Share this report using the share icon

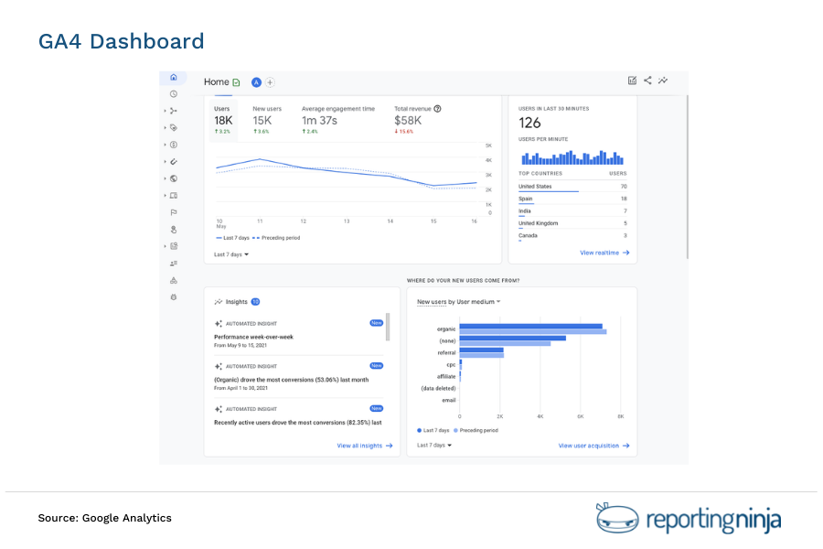point(647,80)
